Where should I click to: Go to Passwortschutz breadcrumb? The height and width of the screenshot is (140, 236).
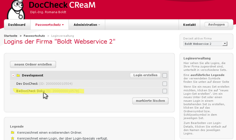click(x=34, y=36)
